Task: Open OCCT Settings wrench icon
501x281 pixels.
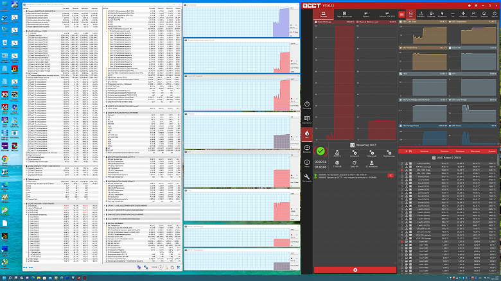Action: (x=307, y=178)
